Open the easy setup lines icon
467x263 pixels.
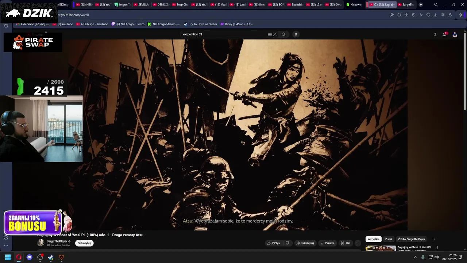443,15
